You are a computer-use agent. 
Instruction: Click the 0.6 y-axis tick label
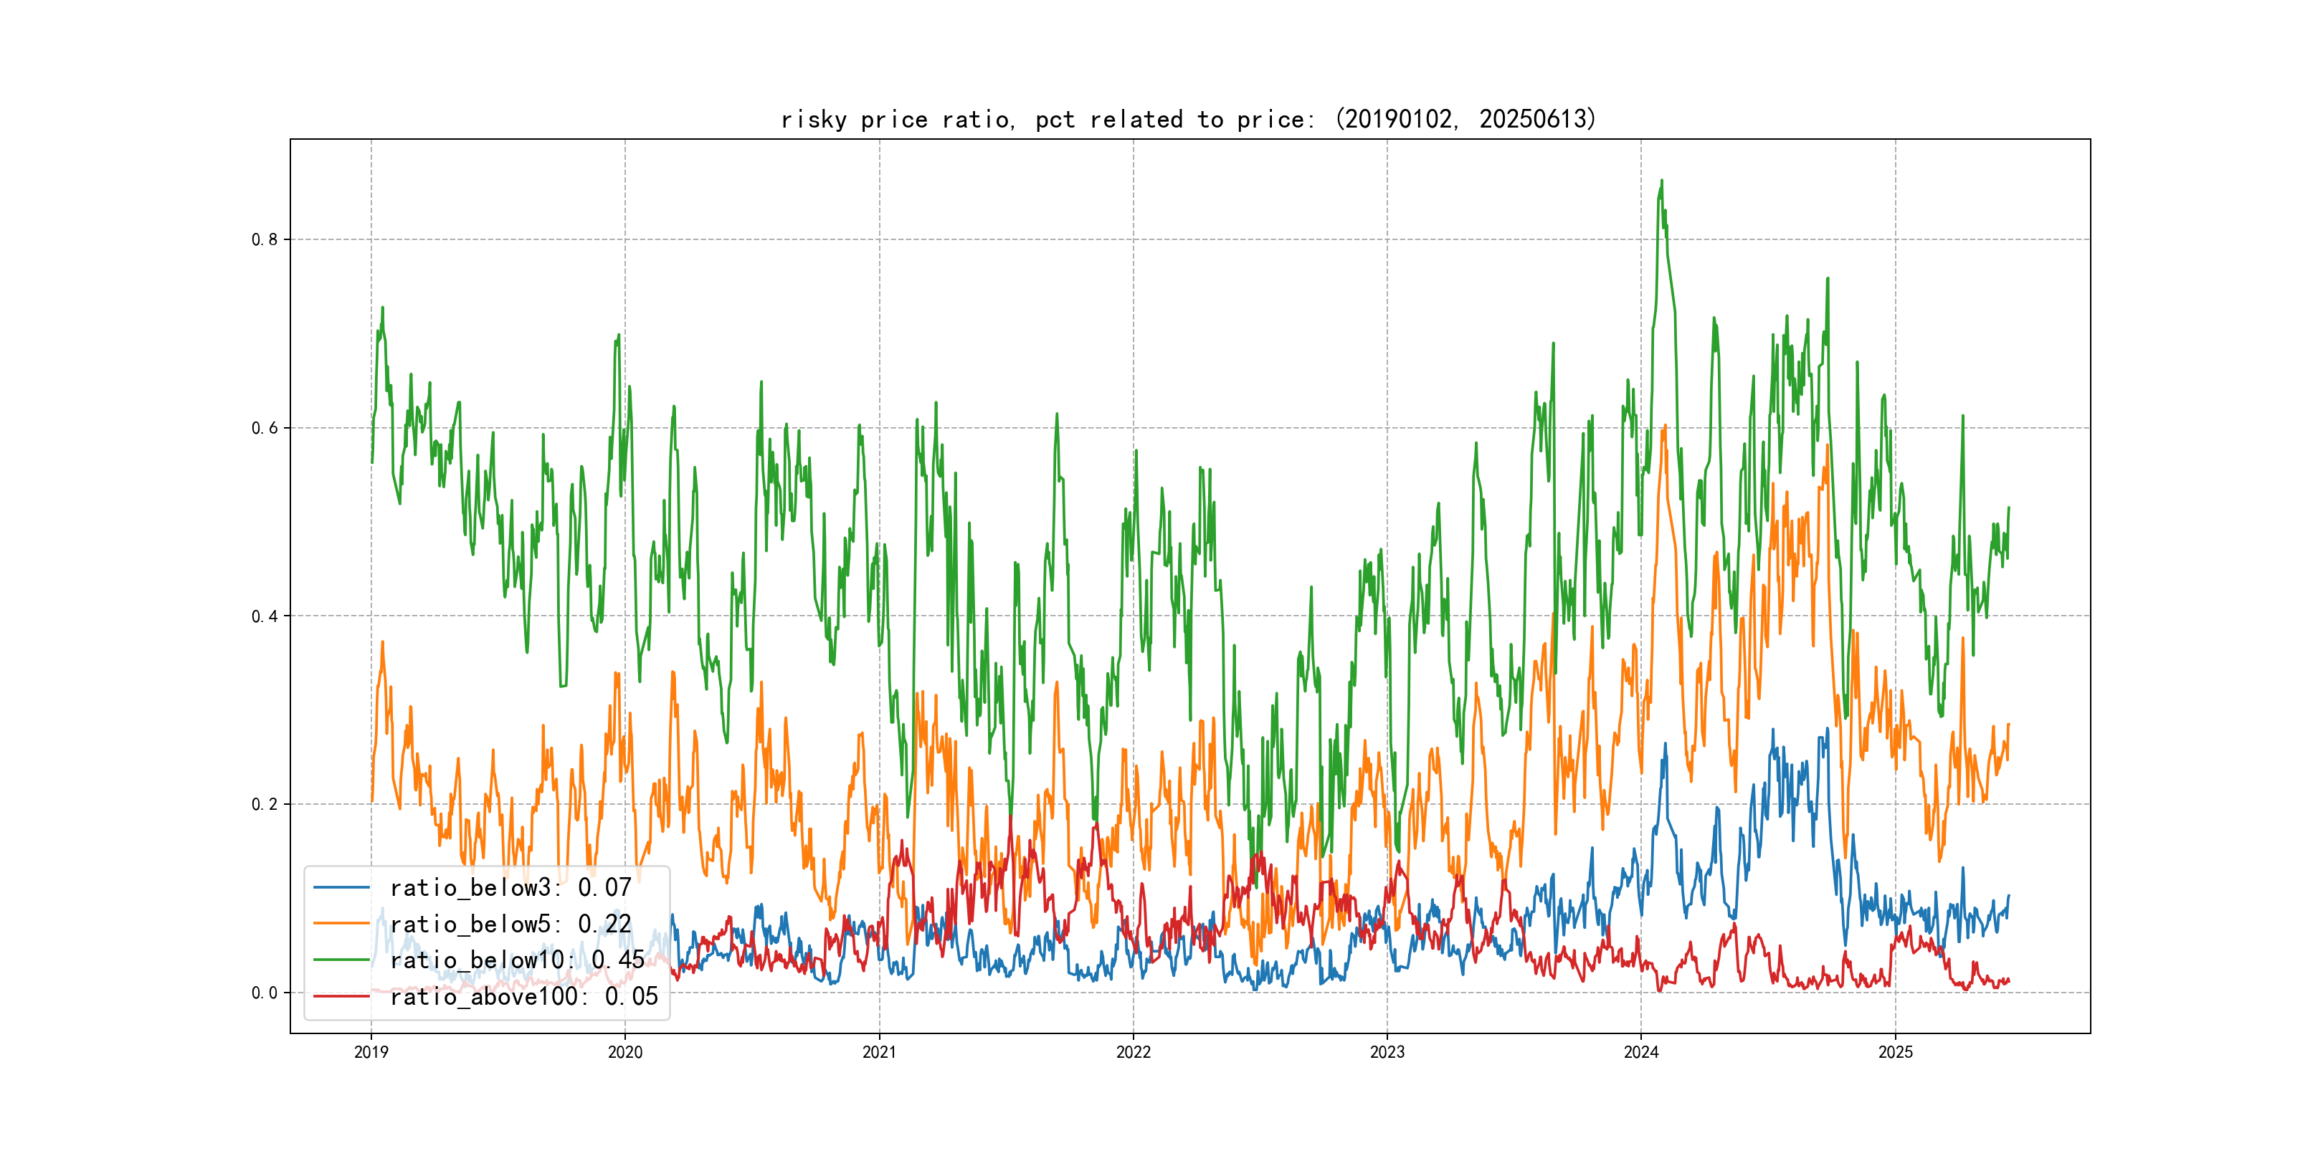click(265, 428)
